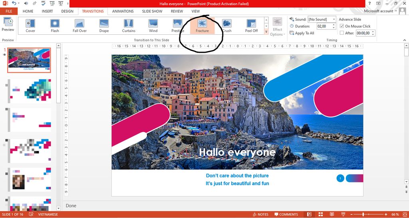Switch to ANIMATIONS tab
409x218 pixels.
(123, 11)
